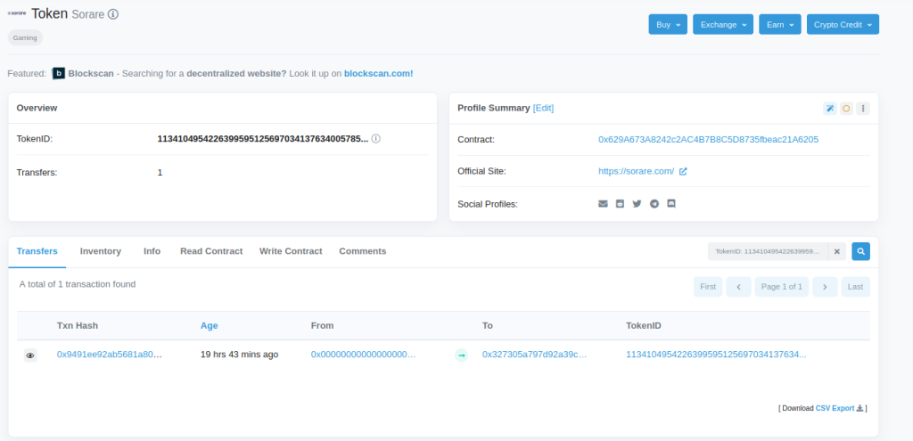913x441 pixels.
Task: Expand the Crypto Credit dropdown
Action: click(843, 25)
